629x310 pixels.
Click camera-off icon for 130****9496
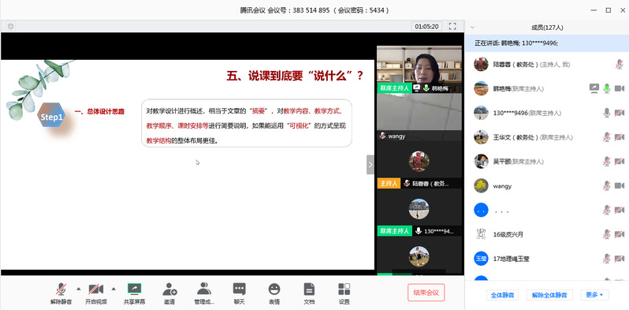click(x=620, y=113)
